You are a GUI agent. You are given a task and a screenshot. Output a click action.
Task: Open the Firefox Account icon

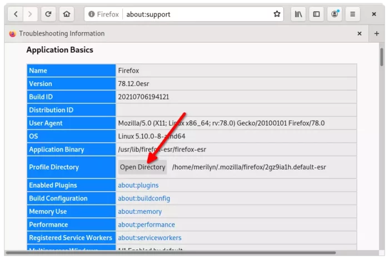335,14
